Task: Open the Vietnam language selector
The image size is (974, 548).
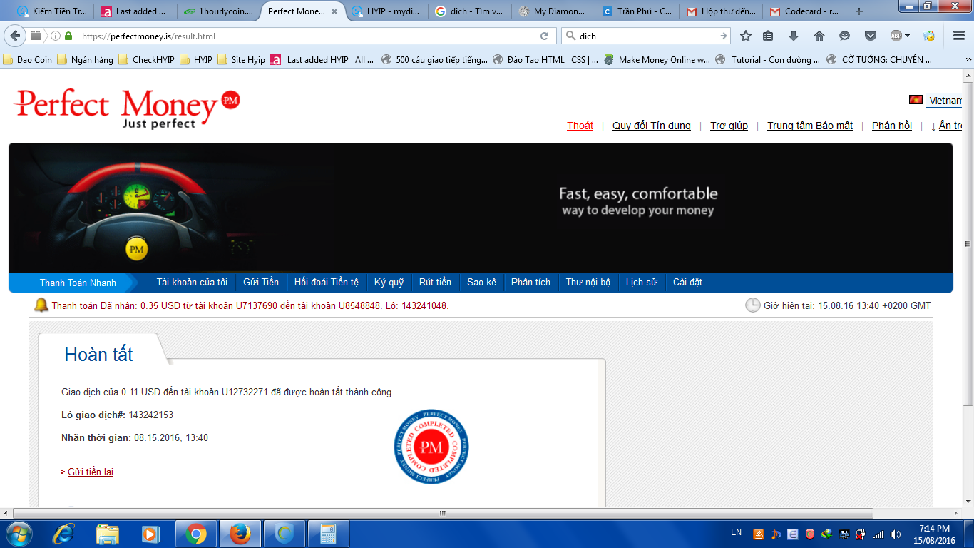Action: point(944,101)
